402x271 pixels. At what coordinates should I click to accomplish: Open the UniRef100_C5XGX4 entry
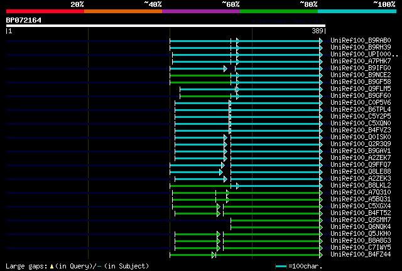pos(361,206)
